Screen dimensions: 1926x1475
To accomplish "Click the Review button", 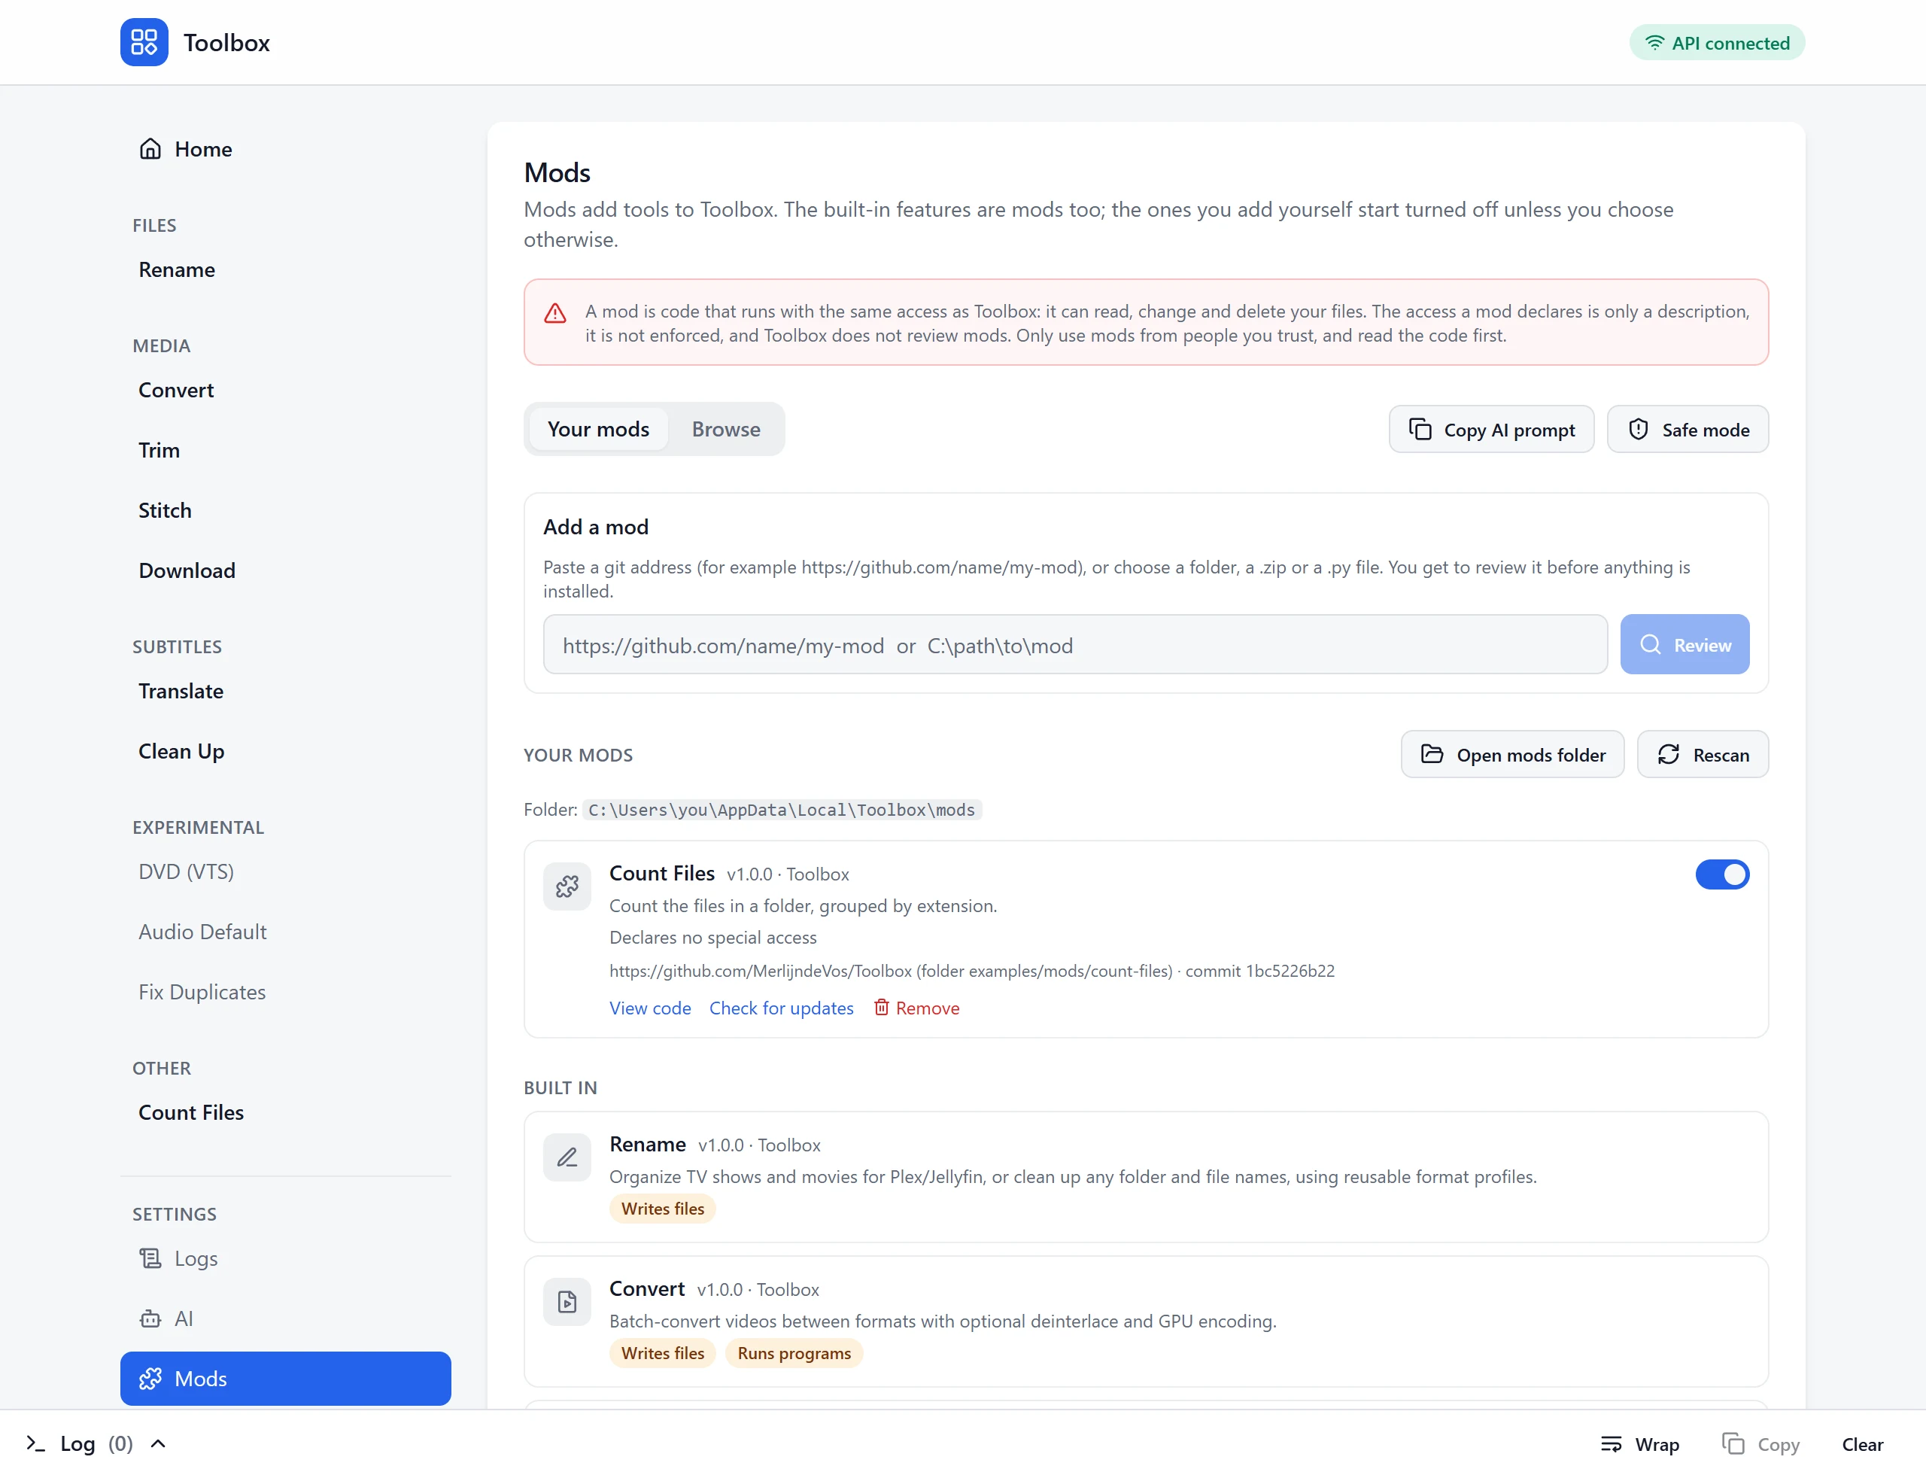I will tap(1684, 646).
